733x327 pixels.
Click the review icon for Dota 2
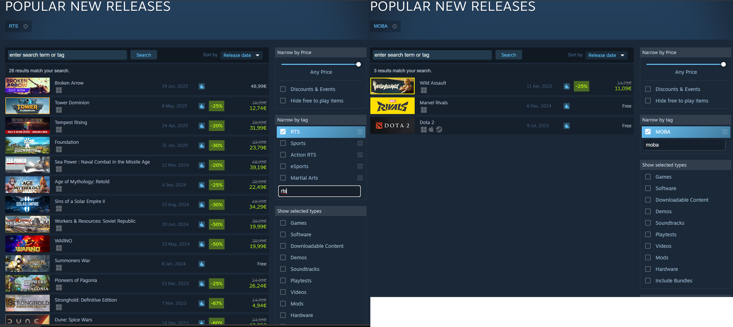point(567,126)
